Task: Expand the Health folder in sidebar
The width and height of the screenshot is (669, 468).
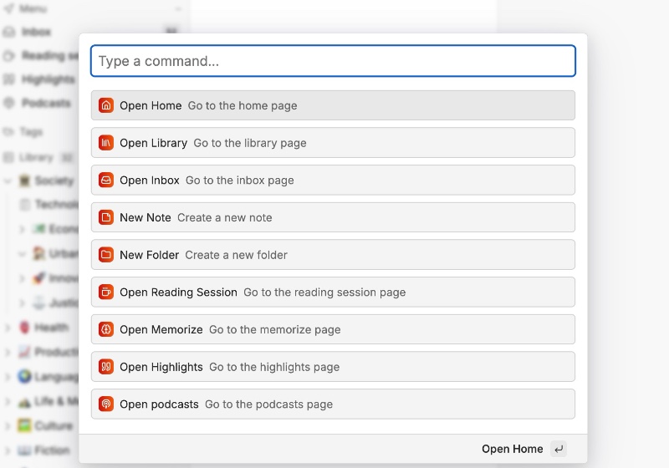Action: coord(8,328)
